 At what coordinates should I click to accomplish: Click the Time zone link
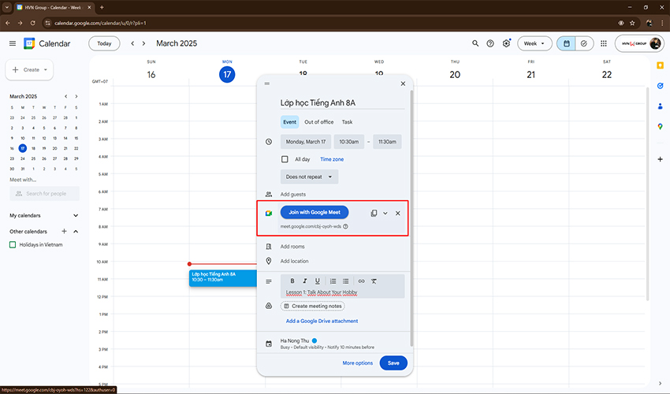click(x=332, y=159)
